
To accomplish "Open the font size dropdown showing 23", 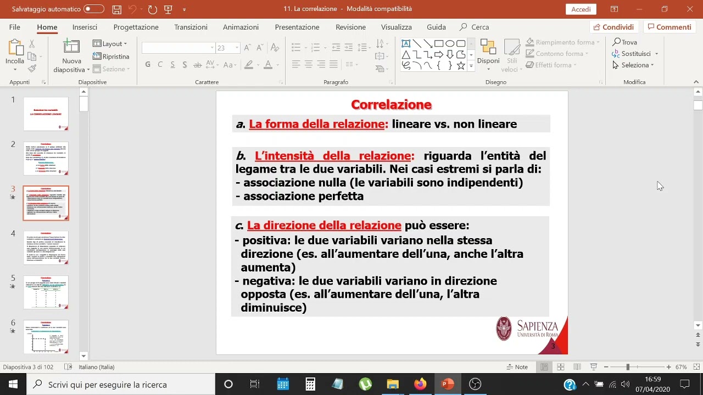I will coord(237,48).
